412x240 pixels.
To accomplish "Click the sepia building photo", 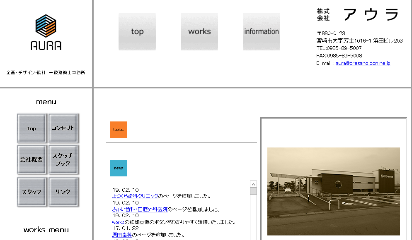I will [x=333, y=191].
